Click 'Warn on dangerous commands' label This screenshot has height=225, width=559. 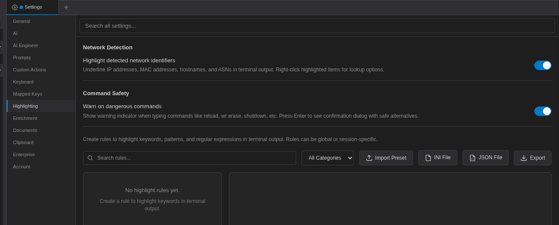pyautogui.click(x=122, y=106)
